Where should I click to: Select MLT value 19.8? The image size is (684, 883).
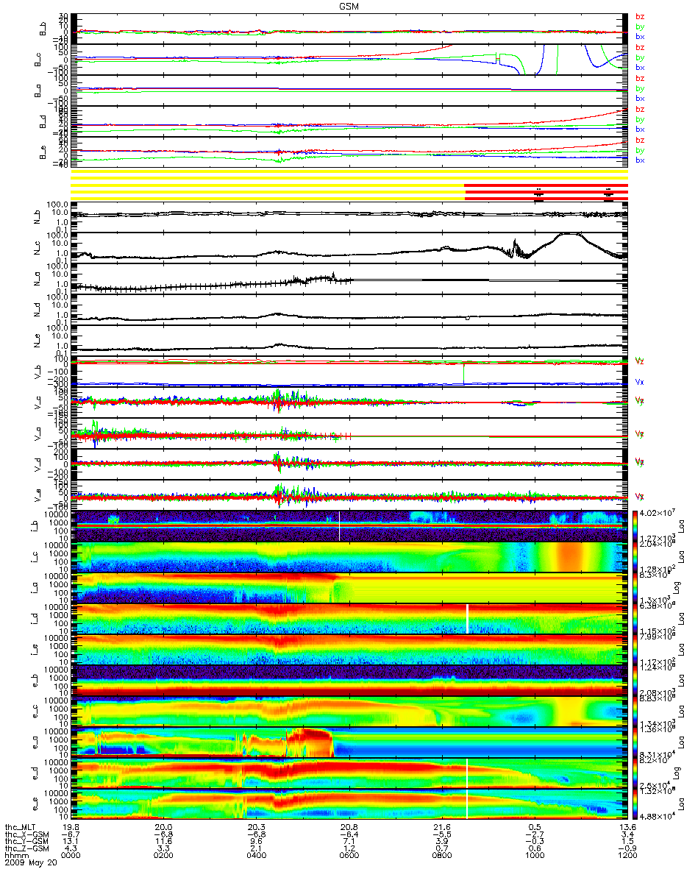tap(71, 827)
